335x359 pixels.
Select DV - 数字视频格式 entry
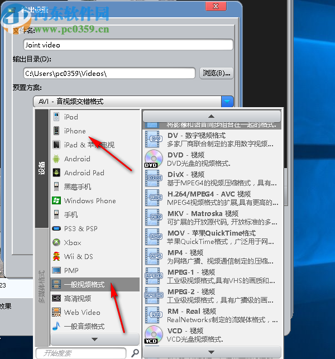[212, 140]
